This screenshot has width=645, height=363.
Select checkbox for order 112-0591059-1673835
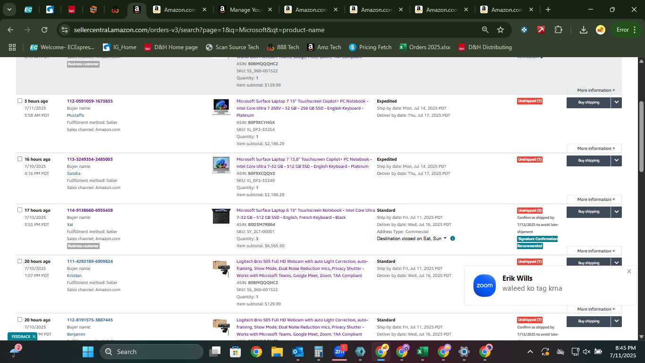tap(20, 101)
